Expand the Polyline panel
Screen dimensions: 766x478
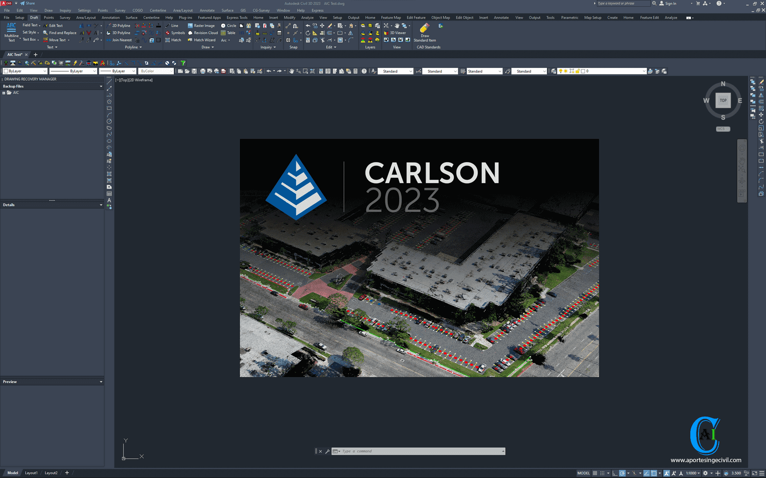pos(133,47)
